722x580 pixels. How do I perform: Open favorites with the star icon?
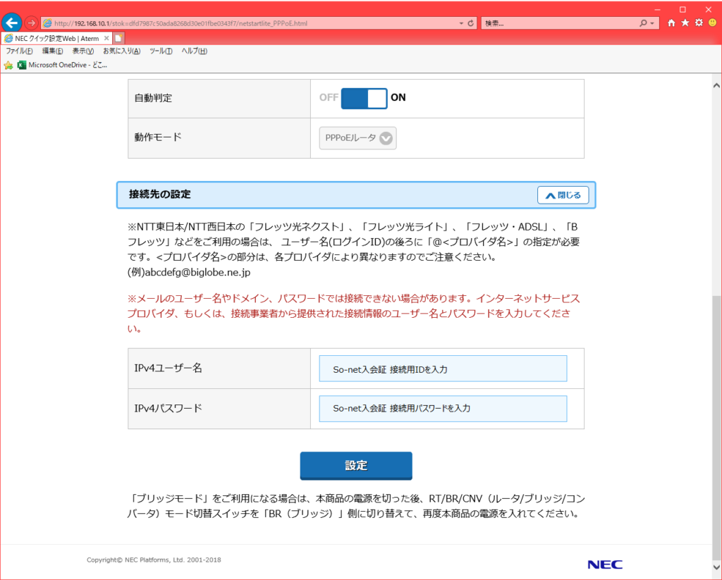click(x=685, y=22)
